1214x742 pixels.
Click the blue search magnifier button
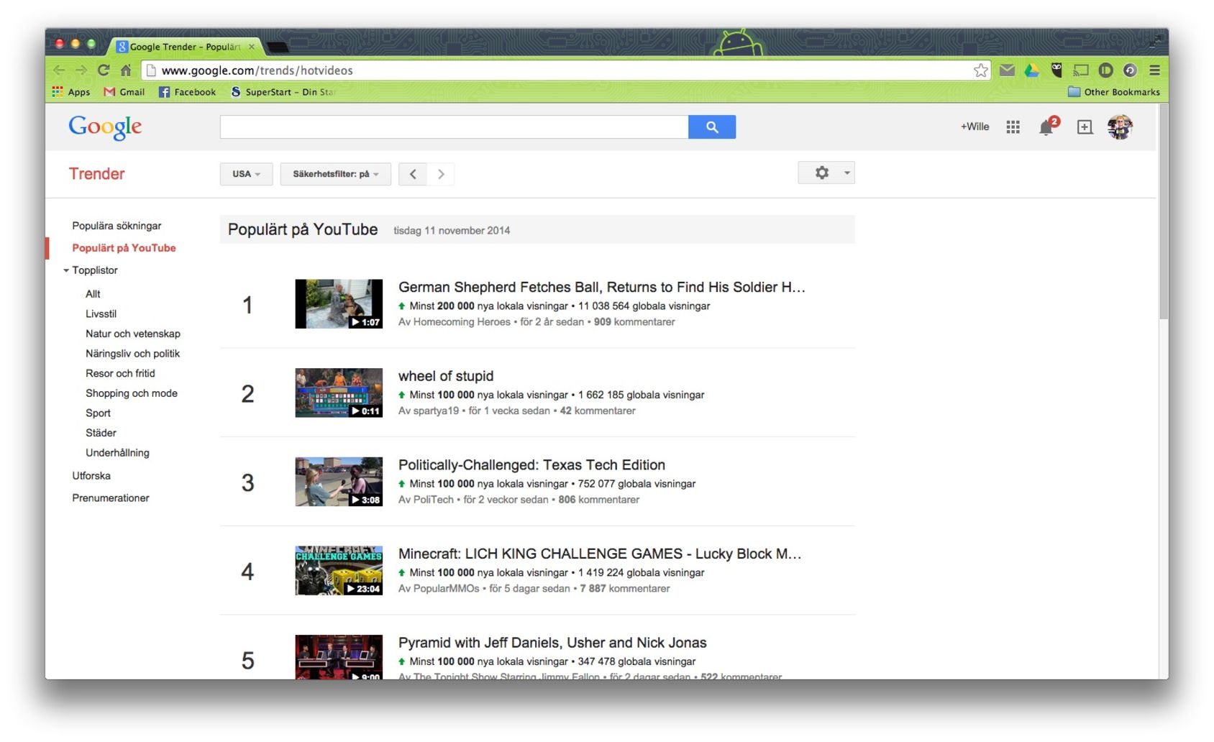pyautogui.click(x=711, y=127)
